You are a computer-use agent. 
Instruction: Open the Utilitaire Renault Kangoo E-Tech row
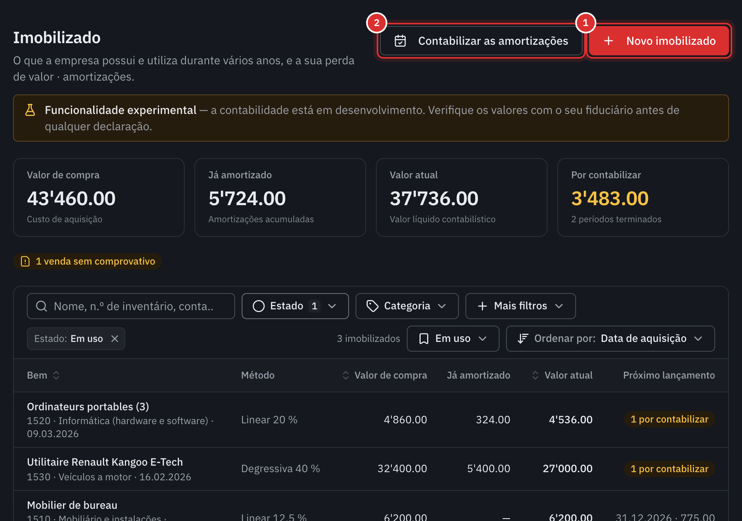(371, 469)
